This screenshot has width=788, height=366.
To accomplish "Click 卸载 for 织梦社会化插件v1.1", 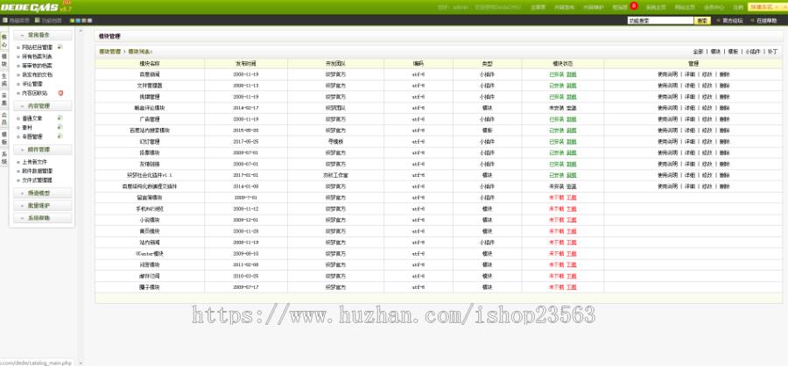I will click(x=572, y=175).
